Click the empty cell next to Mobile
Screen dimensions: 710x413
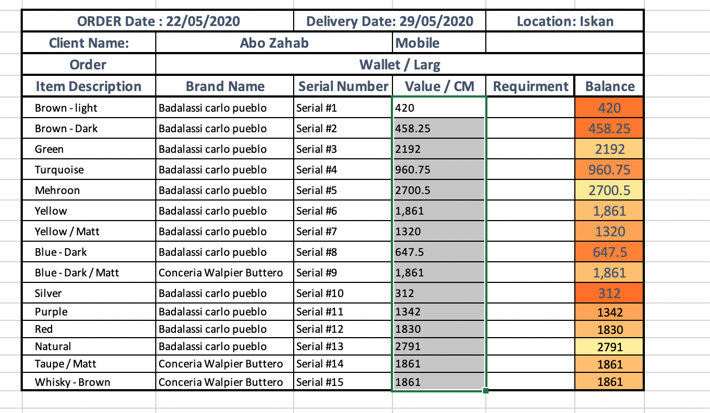[x=565, y=43]
